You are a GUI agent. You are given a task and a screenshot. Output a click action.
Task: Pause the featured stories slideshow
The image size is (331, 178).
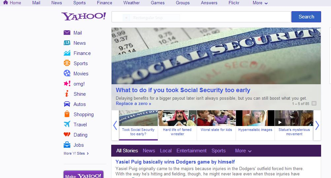(314, 103)
